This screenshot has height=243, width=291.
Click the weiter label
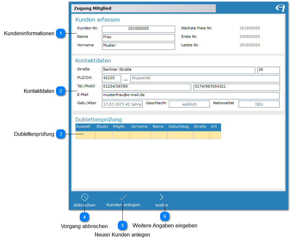tap(162, 205)
